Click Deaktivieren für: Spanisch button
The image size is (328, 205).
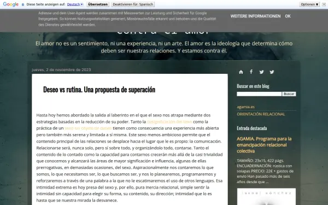point(133,4)
